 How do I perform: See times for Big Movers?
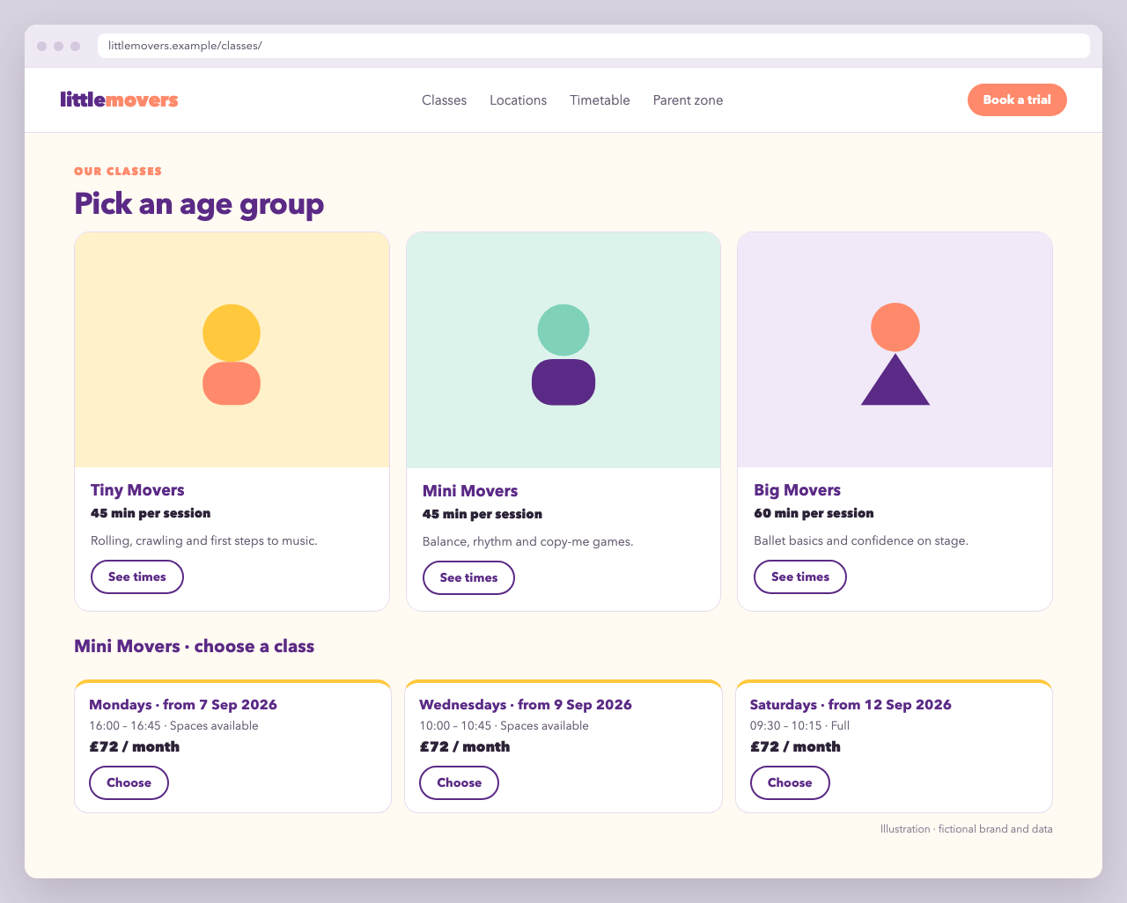[x=800, y=577]
